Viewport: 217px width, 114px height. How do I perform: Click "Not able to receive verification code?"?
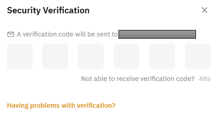click(x=138, y=79)
